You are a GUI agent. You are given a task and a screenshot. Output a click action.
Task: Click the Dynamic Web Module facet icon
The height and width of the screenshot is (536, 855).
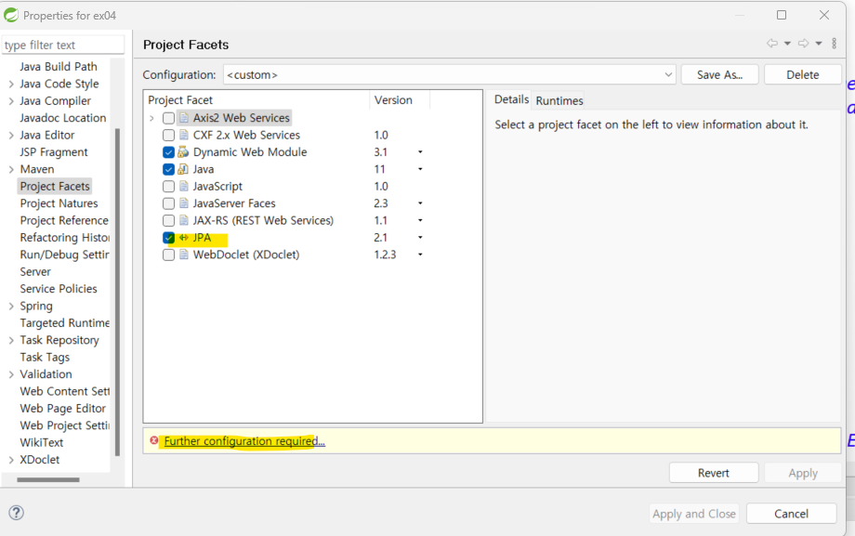tap(183, 152)
